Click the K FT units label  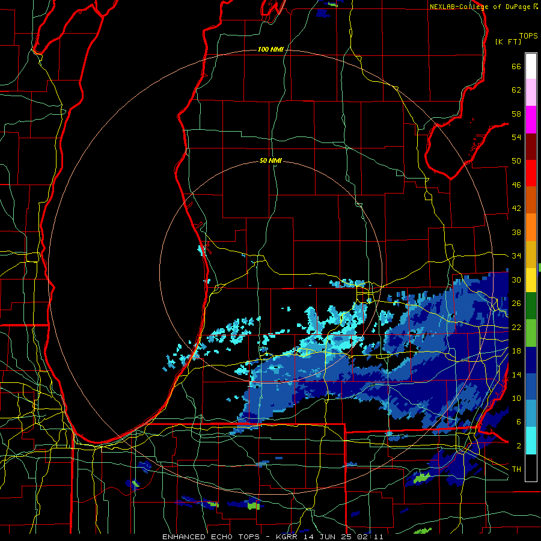[x=508, y=41]
